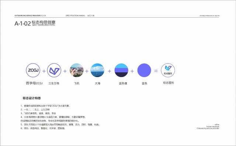Select list item 1 mentioning 'ZCGJ'
236x146 pixels.
45,106
